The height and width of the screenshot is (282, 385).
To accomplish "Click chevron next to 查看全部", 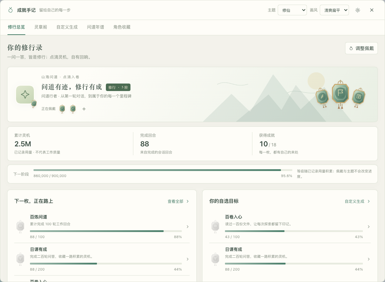I will [x=188, y=201].
